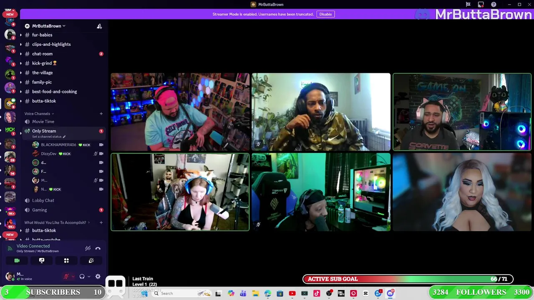Open YouTube taskbar icon

click(292, 294)
